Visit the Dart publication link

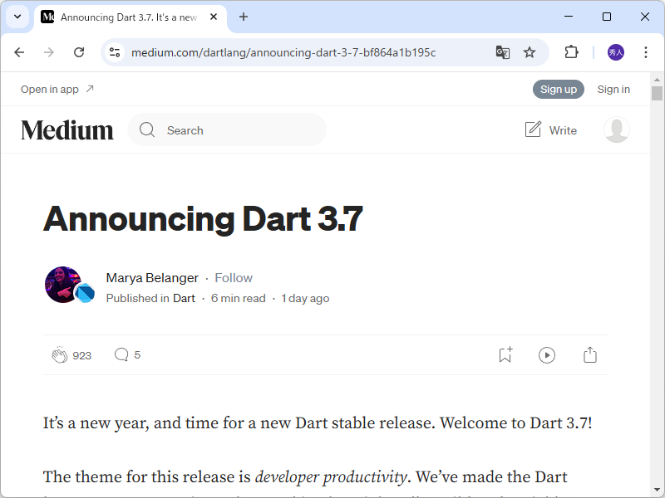(x=184, y=298)
